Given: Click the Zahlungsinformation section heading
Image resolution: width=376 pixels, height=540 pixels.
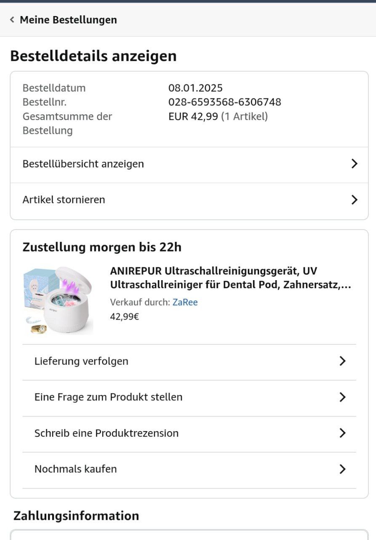Looking at the screenshot, I should 76,516.
